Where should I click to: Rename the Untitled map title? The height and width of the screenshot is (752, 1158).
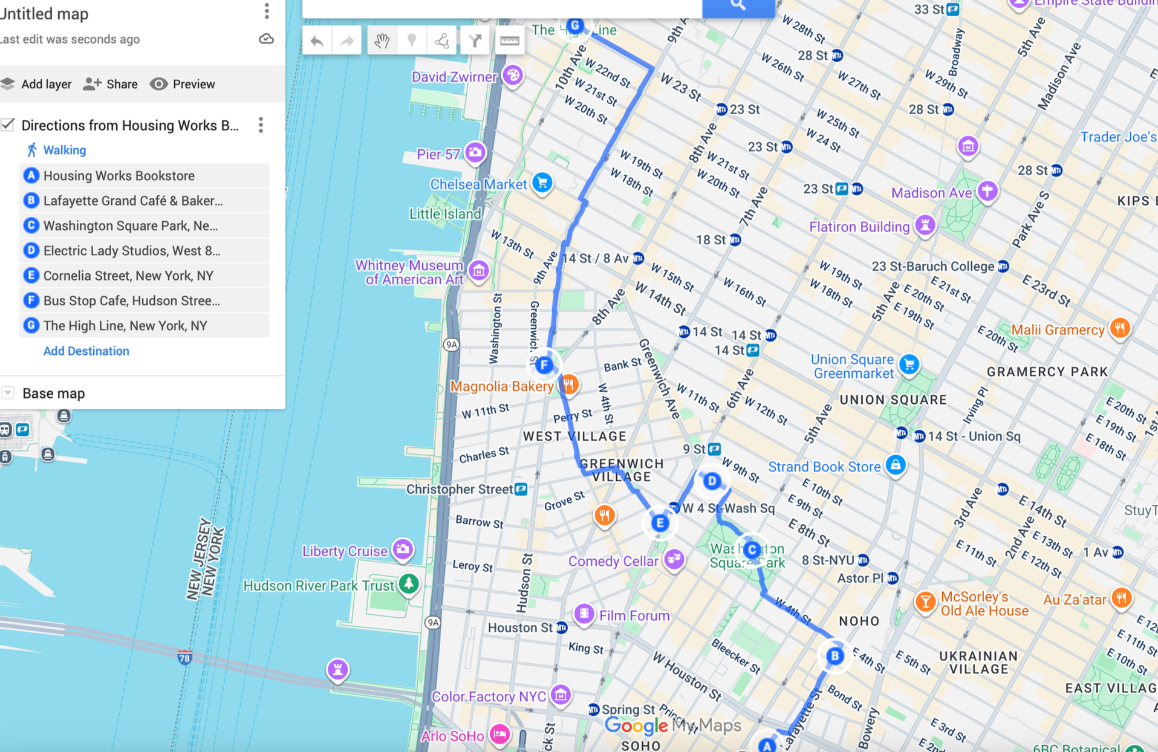(x=44, y=13)
